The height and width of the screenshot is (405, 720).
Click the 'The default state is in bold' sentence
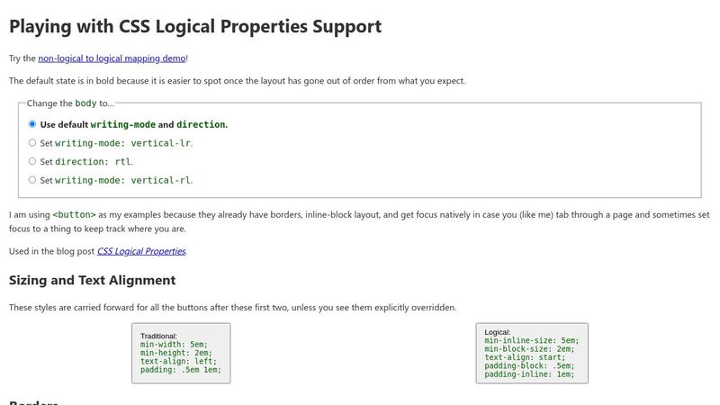[x=237, y=81]
